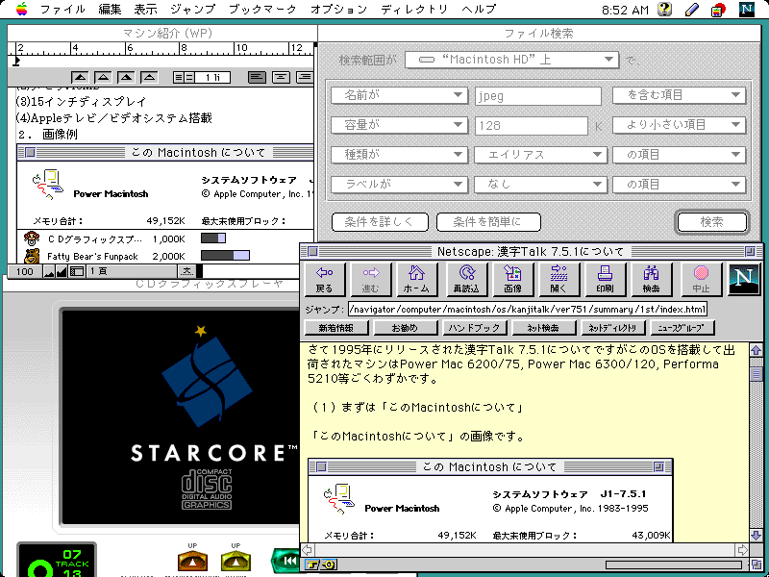Screen dimensions: 769x577
Task: Open the ジャンプ menu
Action: click(193, 9)
